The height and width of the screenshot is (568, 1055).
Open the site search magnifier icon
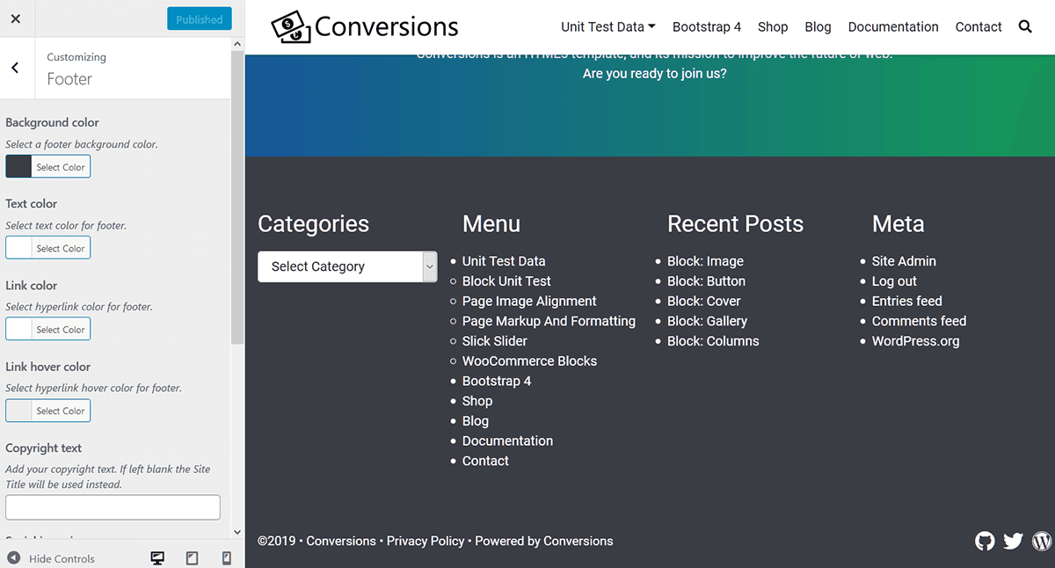(x=1025, y=27)
